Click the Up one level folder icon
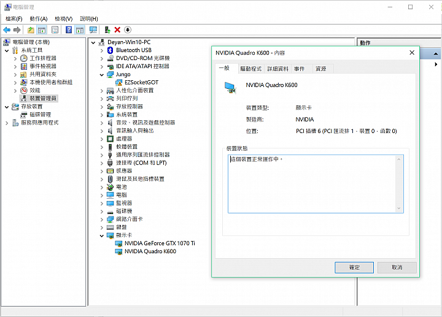This screenshot has width=442, height=317. (31, 30)
